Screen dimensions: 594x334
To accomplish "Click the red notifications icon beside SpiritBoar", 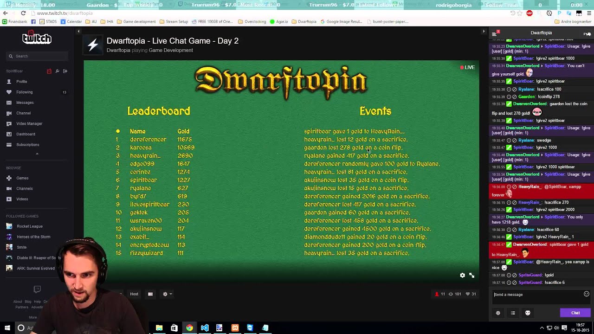I will click(49, 71).
